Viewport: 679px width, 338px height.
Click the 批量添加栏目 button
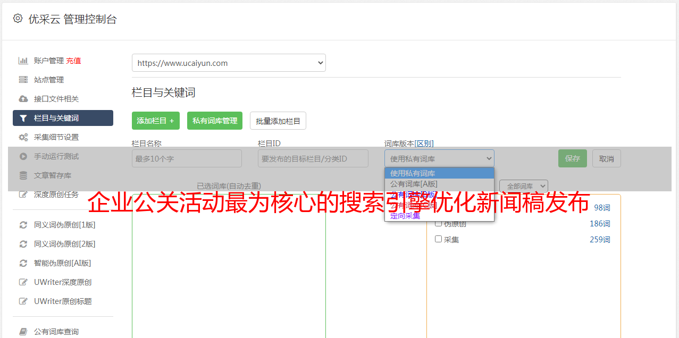(278, 121)
